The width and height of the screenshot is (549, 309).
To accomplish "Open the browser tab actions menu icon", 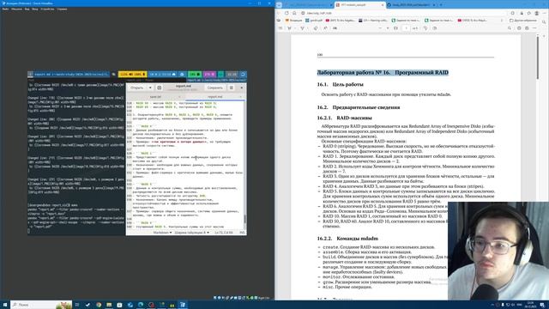I will click(279, 5).
